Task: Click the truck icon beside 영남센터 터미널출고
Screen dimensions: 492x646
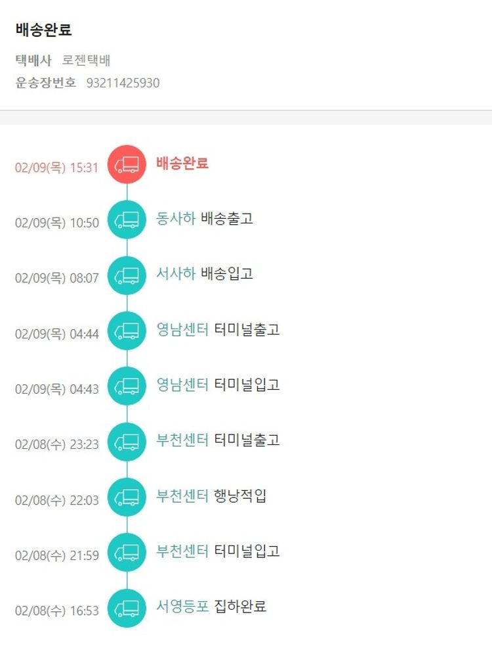Action: click(x=127, y=331)
